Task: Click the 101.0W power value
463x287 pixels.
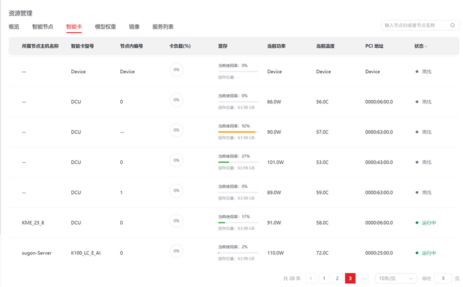Action: tap(275, 162)
